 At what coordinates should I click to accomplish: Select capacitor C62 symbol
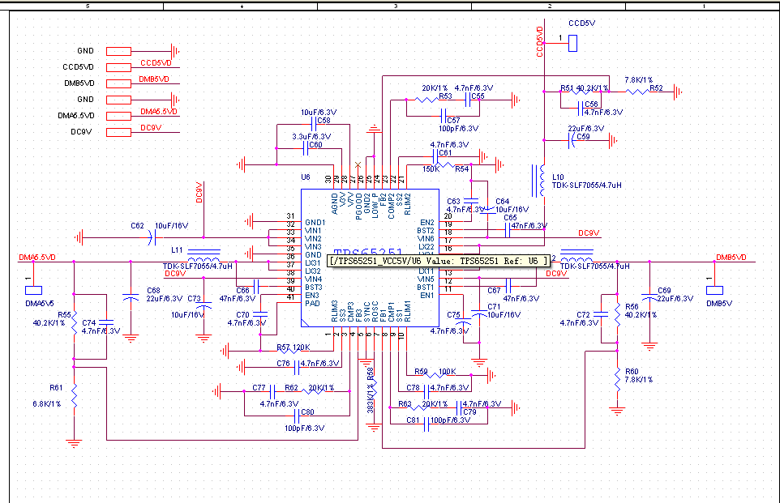tap(152, 237)
